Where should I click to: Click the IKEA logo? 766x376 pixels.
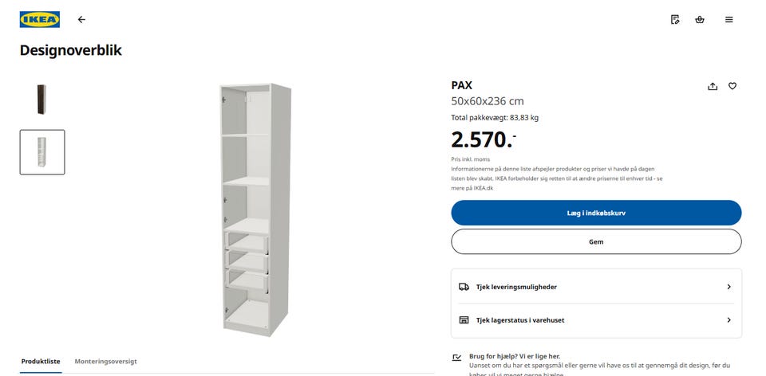tap(39, 19)
